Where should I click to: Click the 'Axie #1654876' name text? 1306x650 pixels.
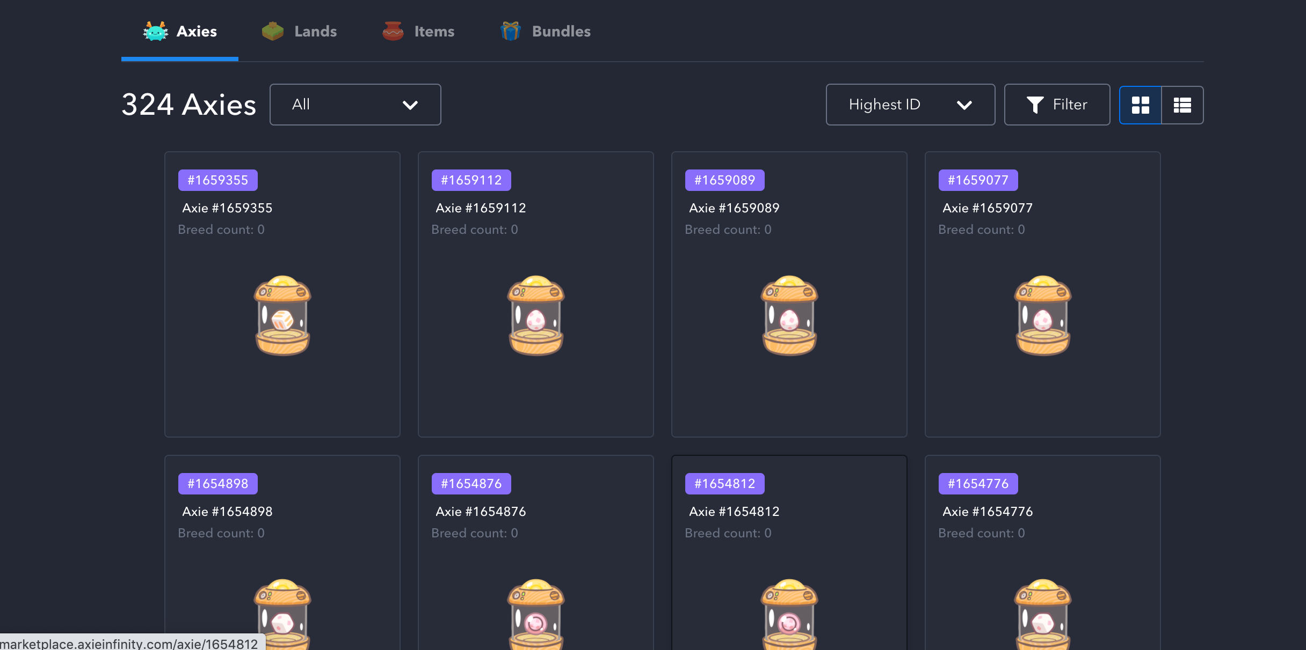pos(481,512)
